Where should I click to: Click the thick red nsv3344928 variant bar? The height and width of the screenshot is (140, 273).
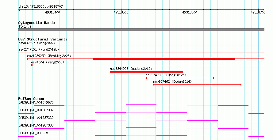[x=147, y=72]
